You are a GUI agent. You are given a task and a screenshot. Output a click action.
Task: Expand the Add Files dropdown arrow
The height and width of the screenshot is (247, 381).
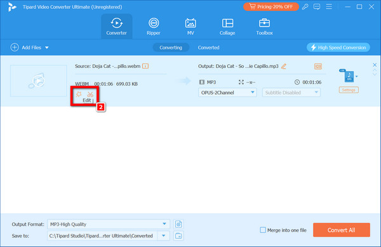pos(47,48)
